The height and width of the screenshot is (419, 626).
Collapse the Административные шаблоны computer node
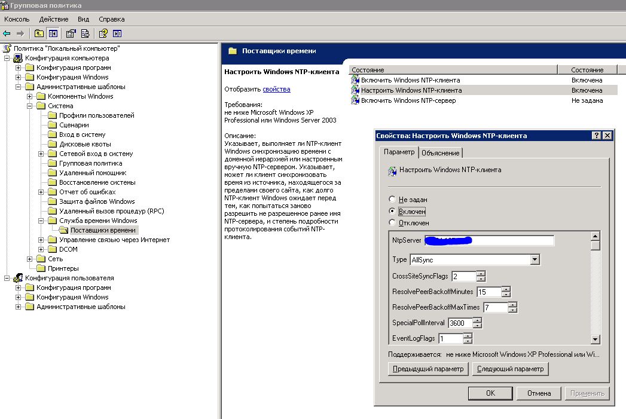(x=18, y=87)
